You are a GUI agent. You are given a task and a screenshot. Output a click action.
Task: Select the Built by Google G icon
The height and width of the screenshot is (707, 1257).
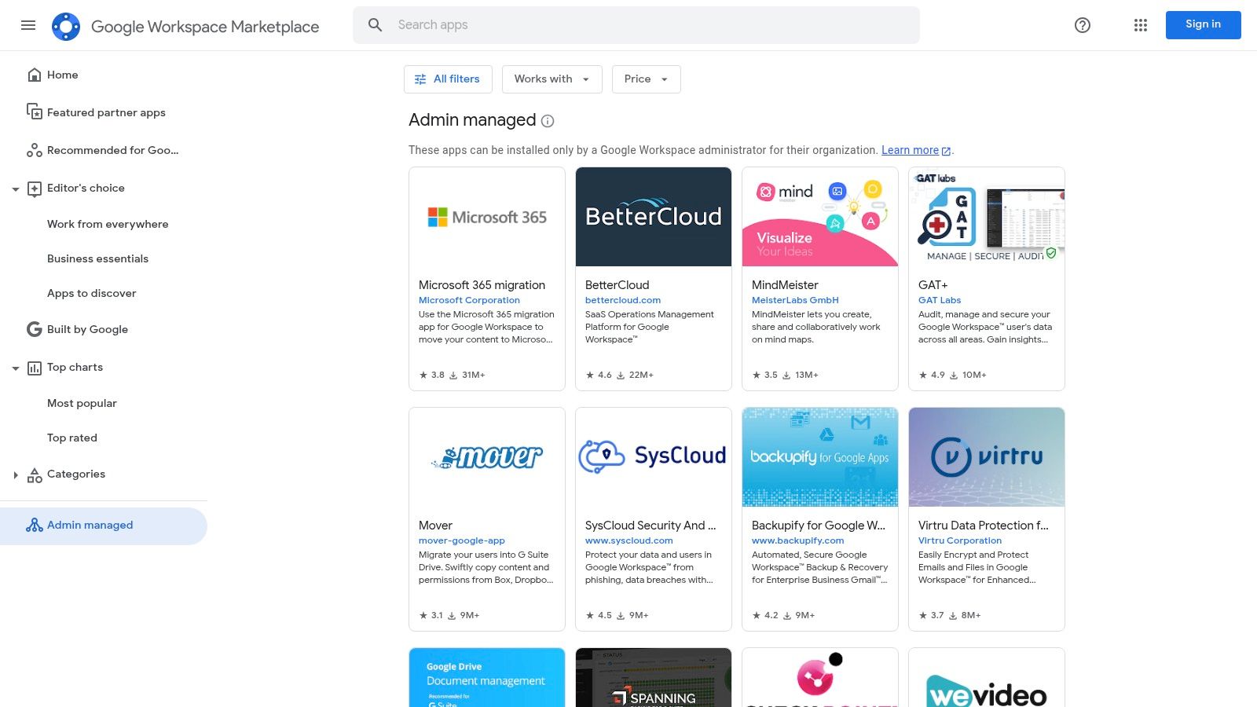(35, 329)
